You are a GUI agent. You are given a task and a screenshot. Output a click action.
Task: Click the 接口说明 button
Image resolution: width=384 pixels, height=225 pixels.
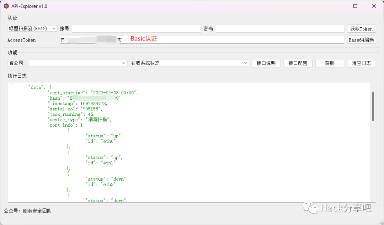[x=266, y=63]
